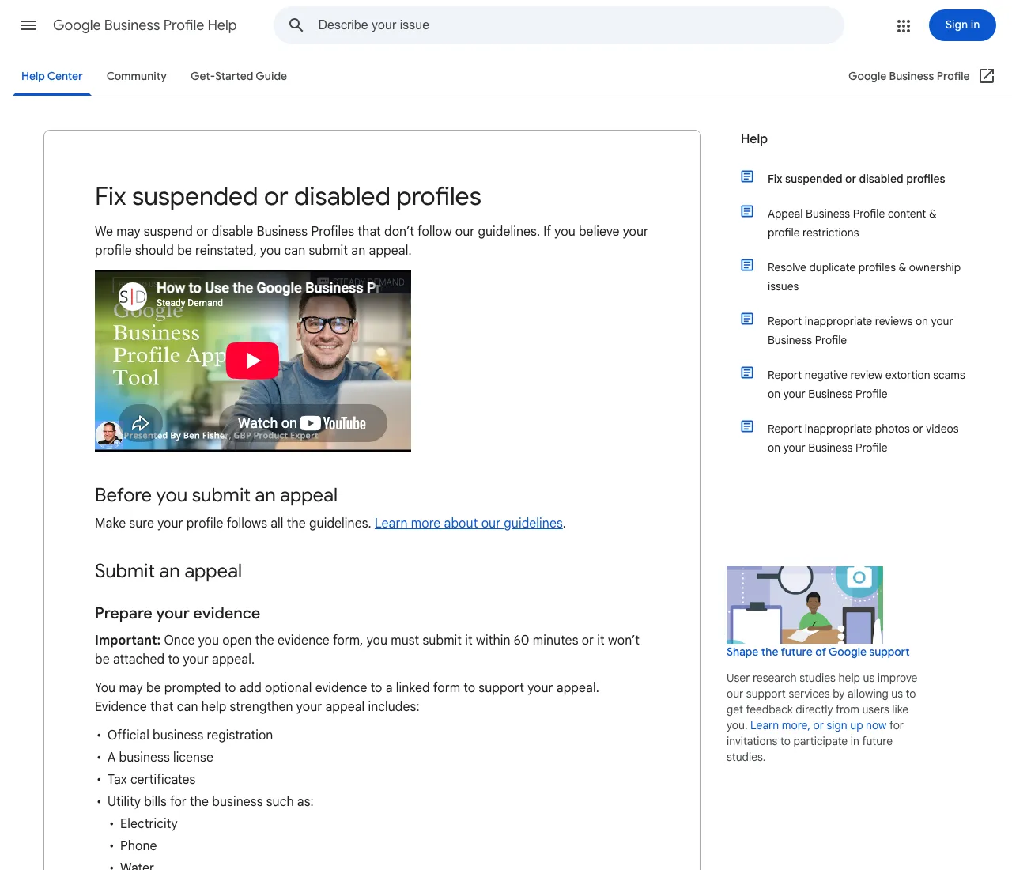Click article icon beside Report inappropriate reviews

coord(747,319)
